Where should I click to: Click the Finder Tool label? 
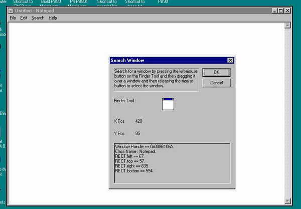pos(125,101)
